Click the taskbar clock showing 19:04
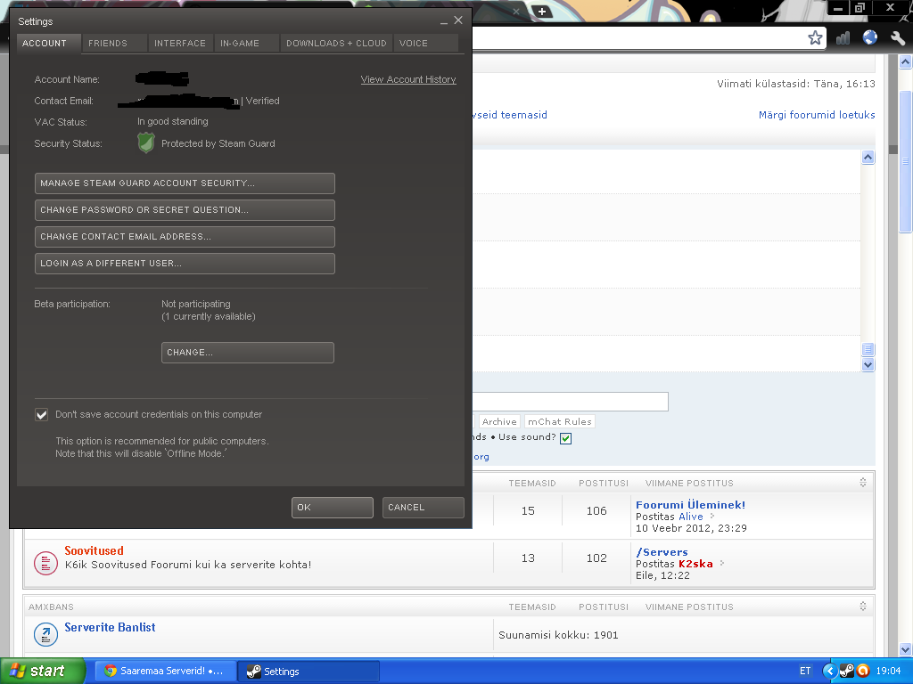The width and height of the screenshot is (913, 684). click(889, 671)
